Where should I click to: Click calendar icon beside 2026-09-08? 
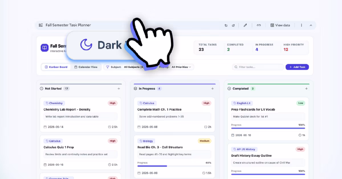coord(139,127)
